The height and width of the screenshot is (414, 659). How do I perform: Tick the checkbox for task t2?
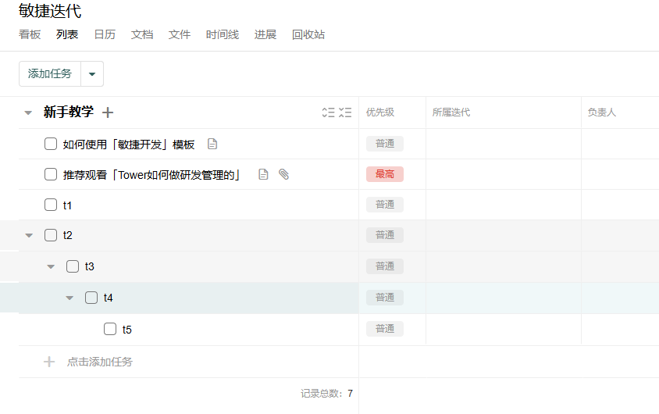[x=51, y=235]
